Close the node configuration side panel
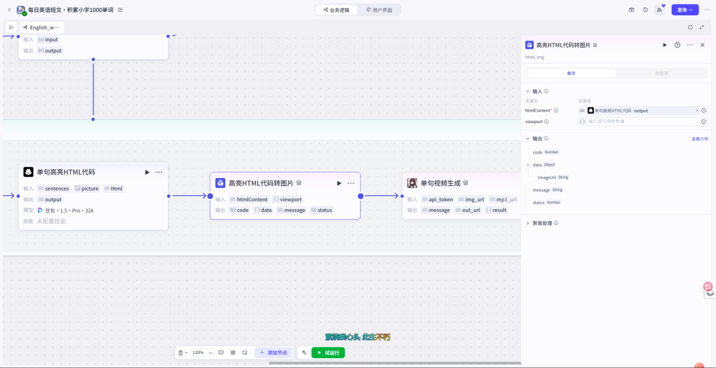 [702, 45]
